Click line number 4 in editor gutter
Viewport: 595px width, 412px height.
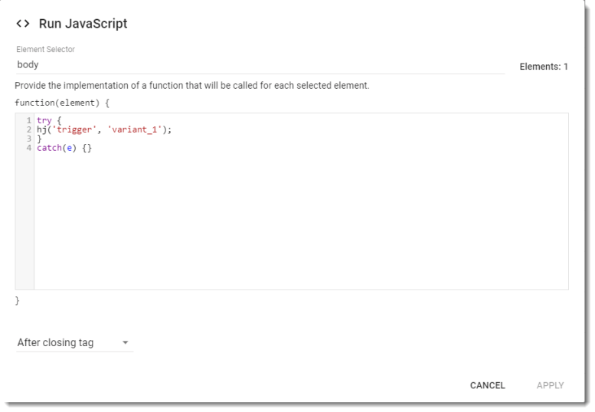29,148
